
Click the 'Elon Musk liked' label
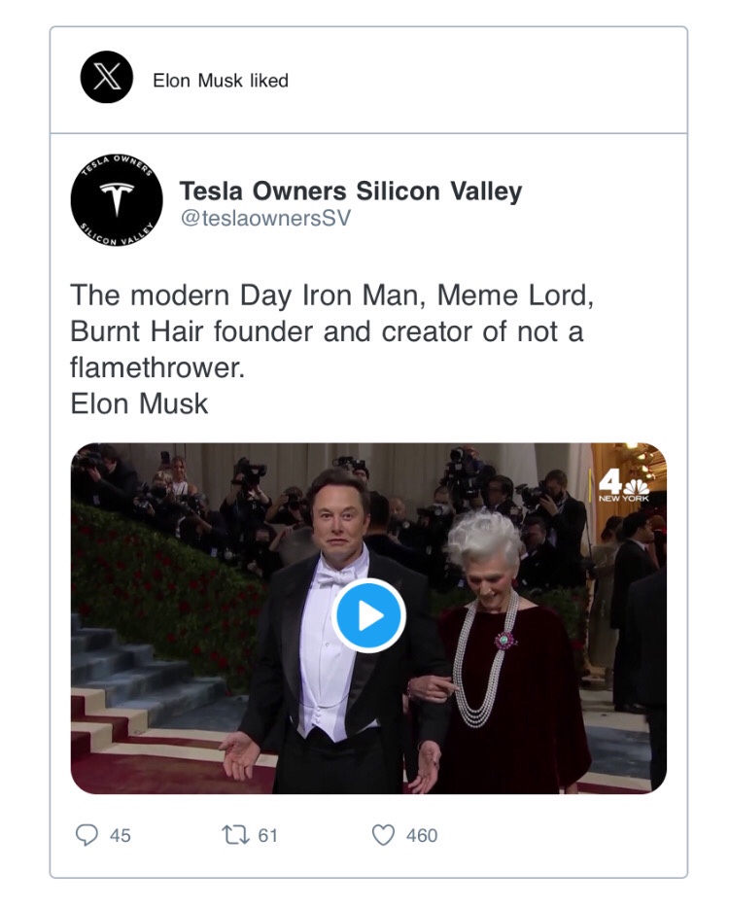[221, 81]
